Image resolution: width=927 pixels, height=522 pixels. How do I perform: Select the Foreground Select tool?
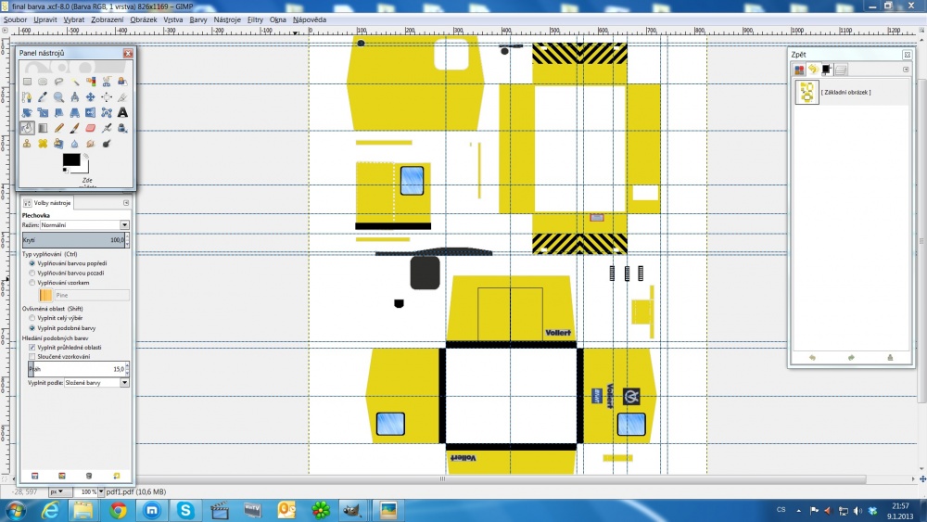coord(122,82)
